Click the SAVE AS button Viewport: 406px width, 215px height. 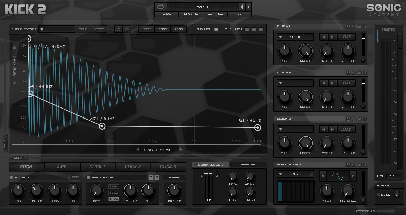point(191,14)
